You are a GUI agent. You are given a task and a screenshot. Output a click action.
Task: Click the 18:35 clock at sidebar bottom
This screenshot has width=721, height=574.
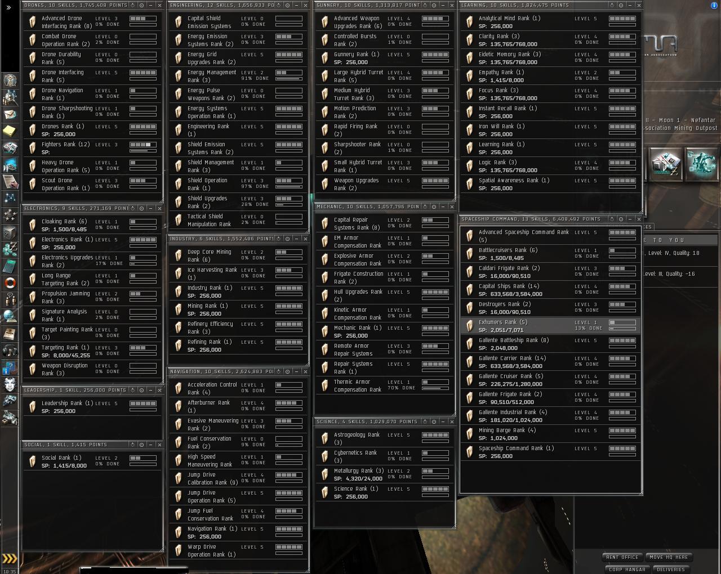tap(10, 571)
